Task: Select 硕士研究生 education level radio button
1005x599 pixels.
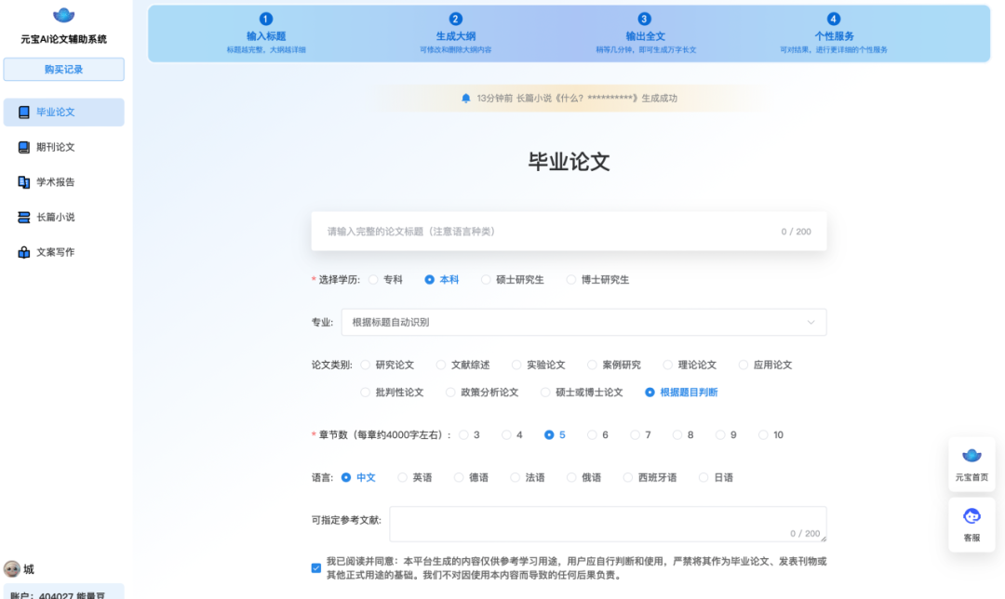Action: (x=486, y=279)
